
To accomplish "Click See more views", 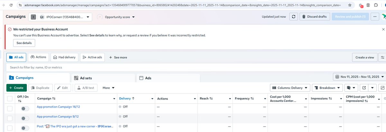I will (x=118, y=57).
